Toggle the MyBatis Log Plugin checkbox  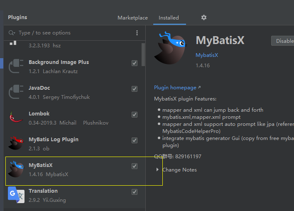[135, 140]
